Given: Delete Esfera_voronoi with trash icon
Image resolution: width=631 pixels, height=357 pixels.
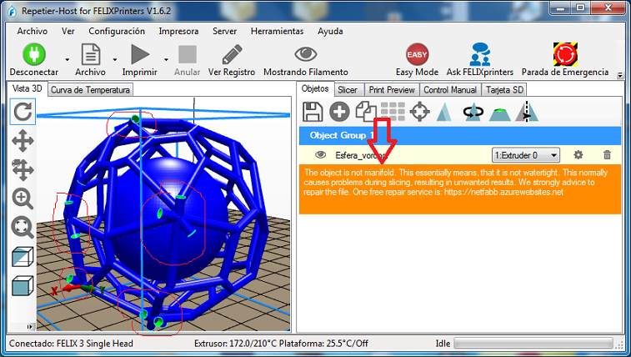Looking at the screenshot, I should click(608, 154).
